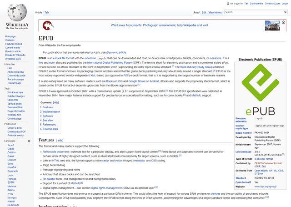291x207 pixels.
Task: Click Create a book
Action: pos(15,128)
